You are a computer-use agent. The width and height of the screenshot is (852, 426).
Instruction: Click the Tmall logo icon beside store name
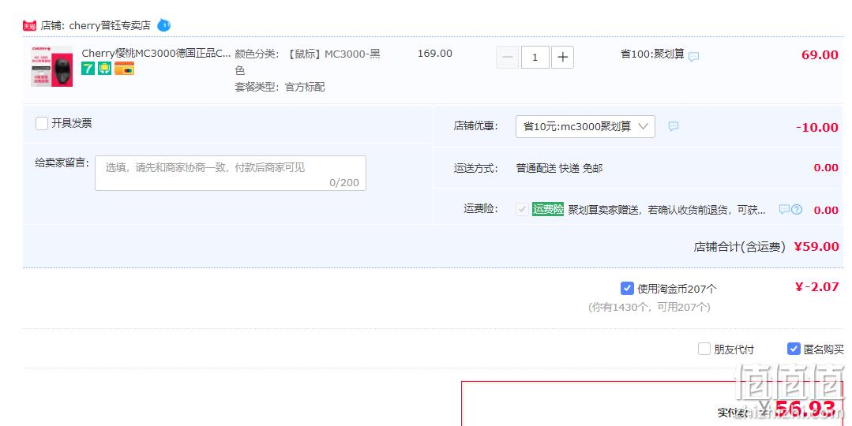[x=29, y=25]
